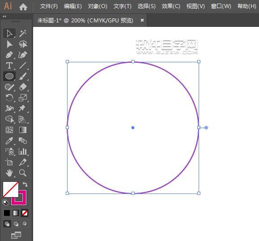Set paint to None mode
The height and width of the screenshot is (241, 259).
click(25, 213)
